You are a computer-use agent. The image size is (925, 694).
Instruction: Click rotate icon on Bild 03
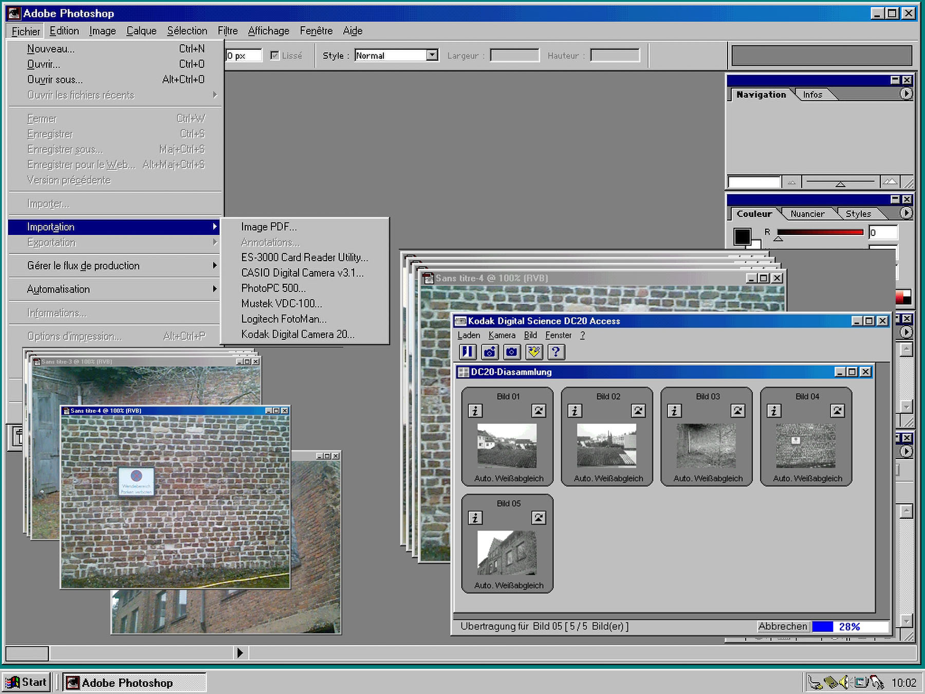coord(738,411)
